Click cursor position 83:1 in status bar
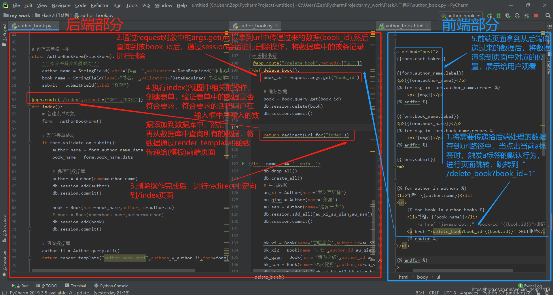Screen dimensions: 553x295 tap(420, 293)
